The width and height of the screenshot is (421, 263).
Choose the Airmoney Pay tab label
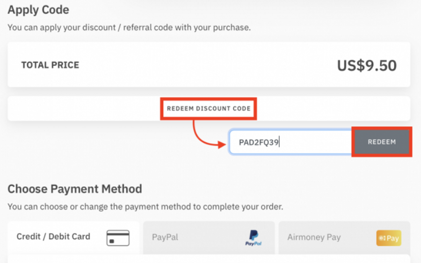pyautogui.click(x=314, y=237)
